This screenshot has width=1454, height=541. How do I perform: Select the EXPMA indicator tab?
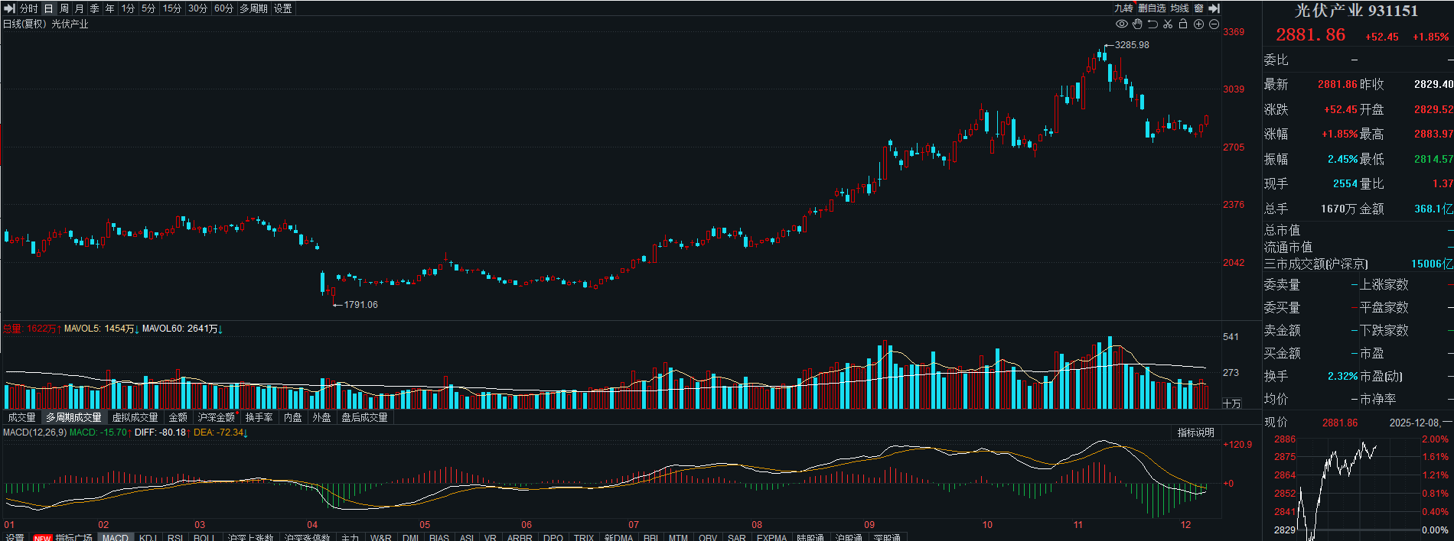(772, 537)
